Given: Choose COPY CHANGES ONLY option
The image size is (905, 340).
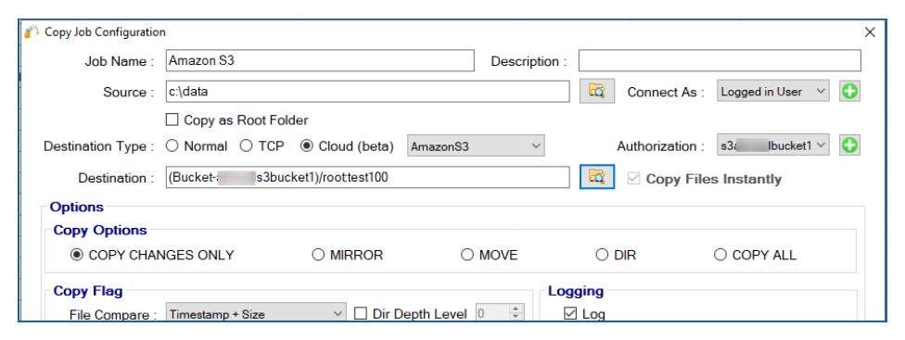Looking at the screenshot, I should click(76, 255).
